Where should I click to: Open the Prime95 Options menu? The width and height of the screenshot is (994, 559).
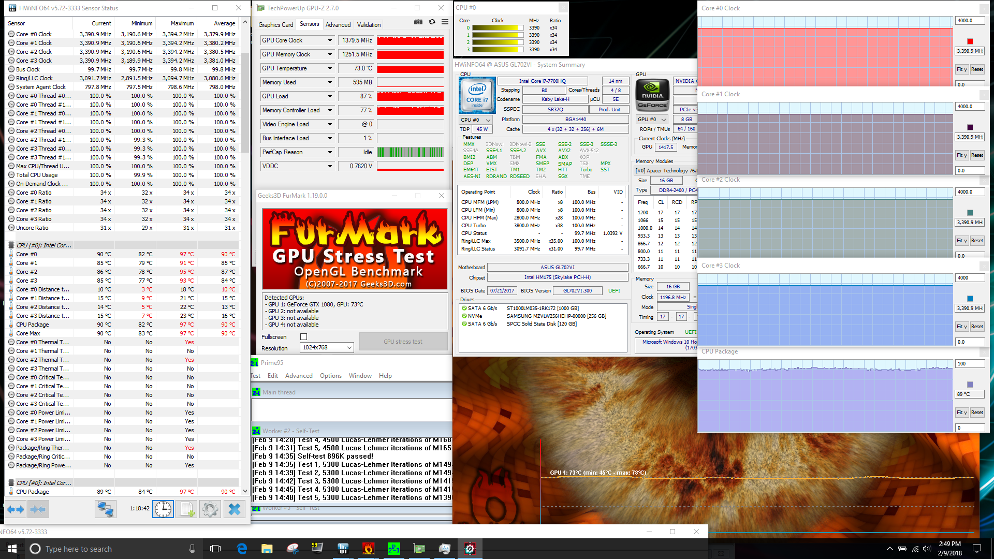click(x=330, y=376)
